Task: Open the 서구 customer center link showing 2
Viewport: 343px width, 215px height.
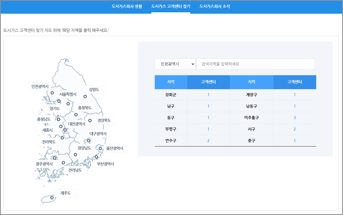Action: (x=294, y=129)
